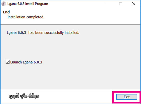
Task: Click the "Lgana 6.0.3 Install Program" window title
Action: coord(28,4)
